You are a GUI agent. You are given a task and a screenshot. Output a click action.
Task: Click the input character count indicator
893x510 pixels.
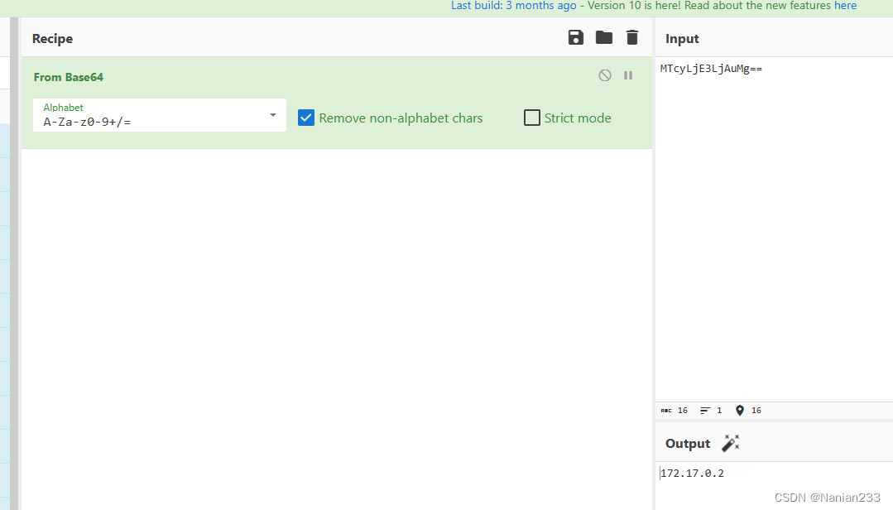coord(675,411)
